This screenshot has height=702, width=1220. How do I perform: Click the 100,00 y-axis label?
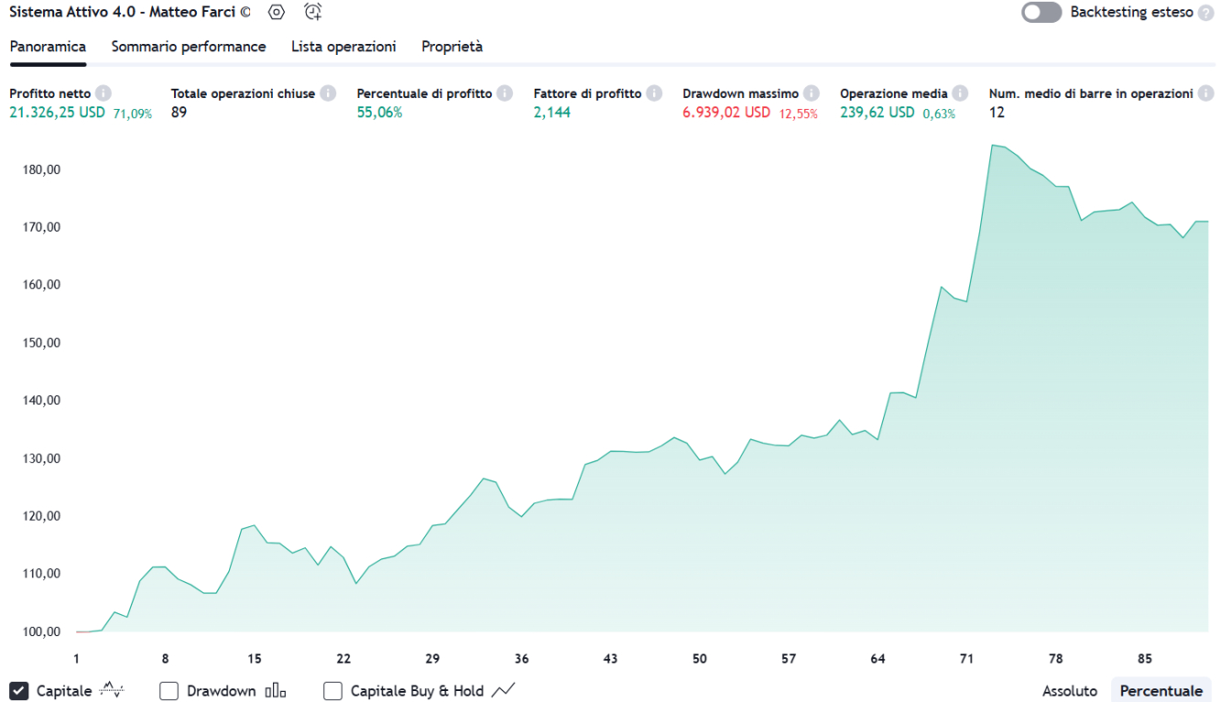click(x=42, y=632)
